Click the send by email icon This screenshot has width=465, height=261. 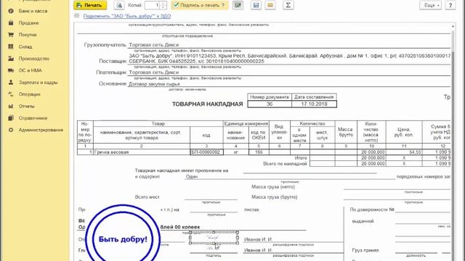pyautogui.click(x=270, y=5)
